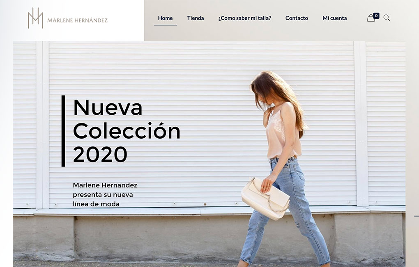Open Mi cuenta page
This screenshot has width=419, height=267.
[x=334, y=18]
